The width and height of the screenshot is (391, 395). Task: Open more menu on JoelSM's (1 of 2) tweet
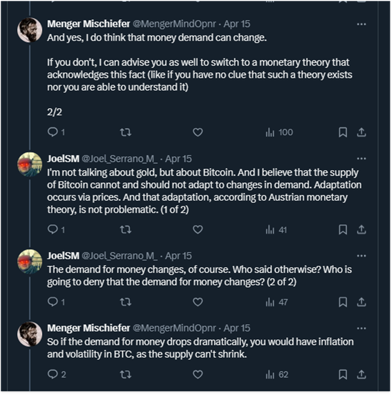(x=361, y=159)
